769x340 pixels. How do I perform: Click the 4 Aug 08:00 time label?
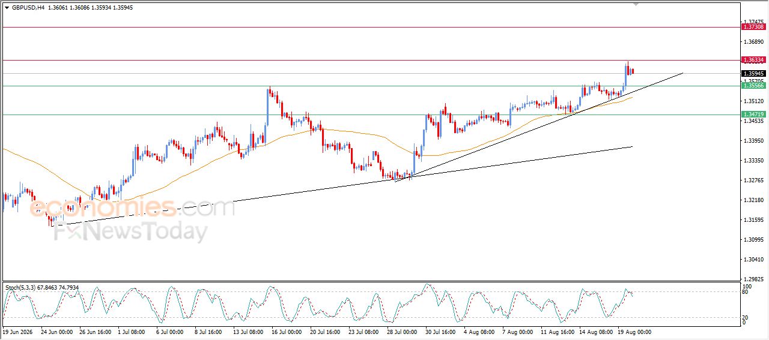480,332
